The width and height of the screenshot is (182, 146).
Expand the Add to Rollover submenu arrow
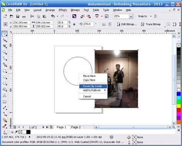click(105, 90)
